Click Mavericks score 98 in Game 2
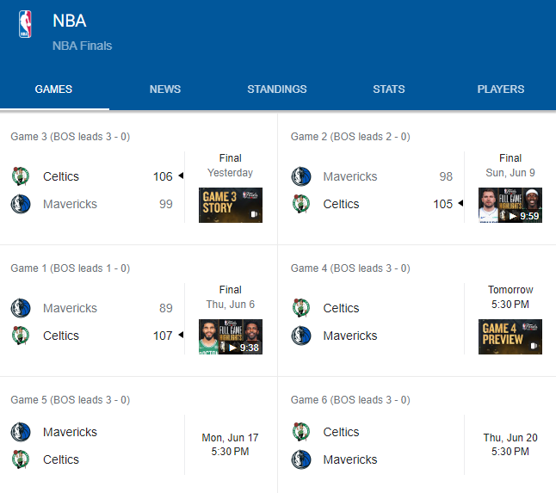This screenshot has height=493, width=556. (446, 176)
